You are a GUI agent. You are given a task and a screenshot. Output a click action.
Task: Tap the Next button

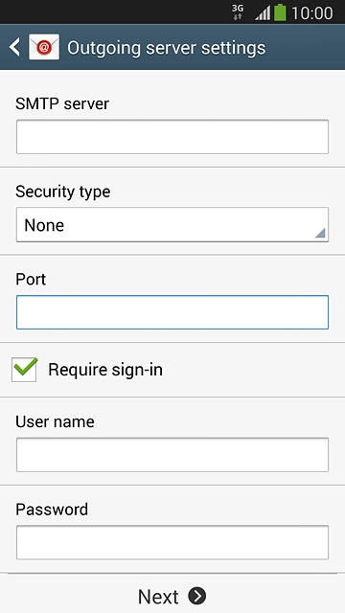[172, 596]
